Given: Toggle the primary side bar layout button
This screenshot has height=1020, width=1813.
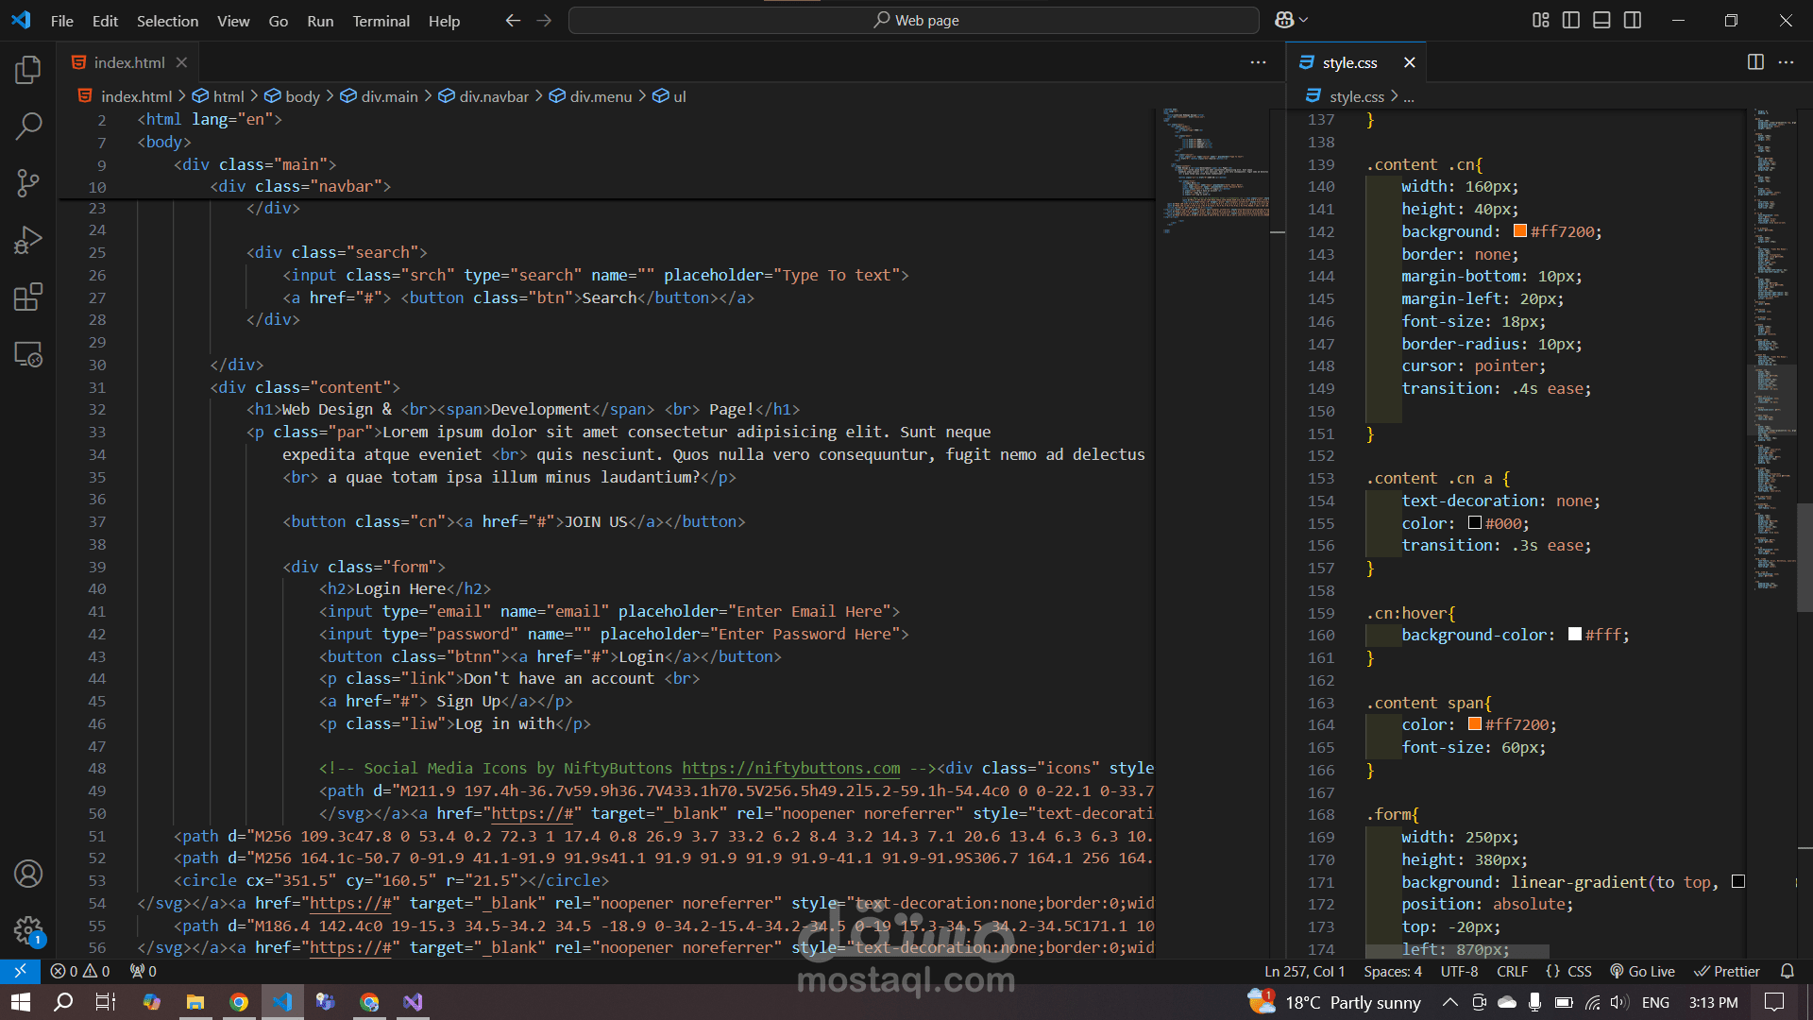Looking at the screenshot, I should coord(1571,20).
